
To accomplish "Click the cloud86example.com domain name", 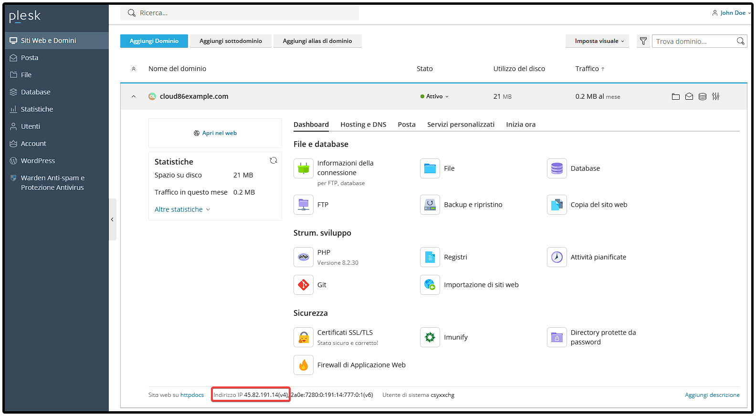I will coord(194,96).
